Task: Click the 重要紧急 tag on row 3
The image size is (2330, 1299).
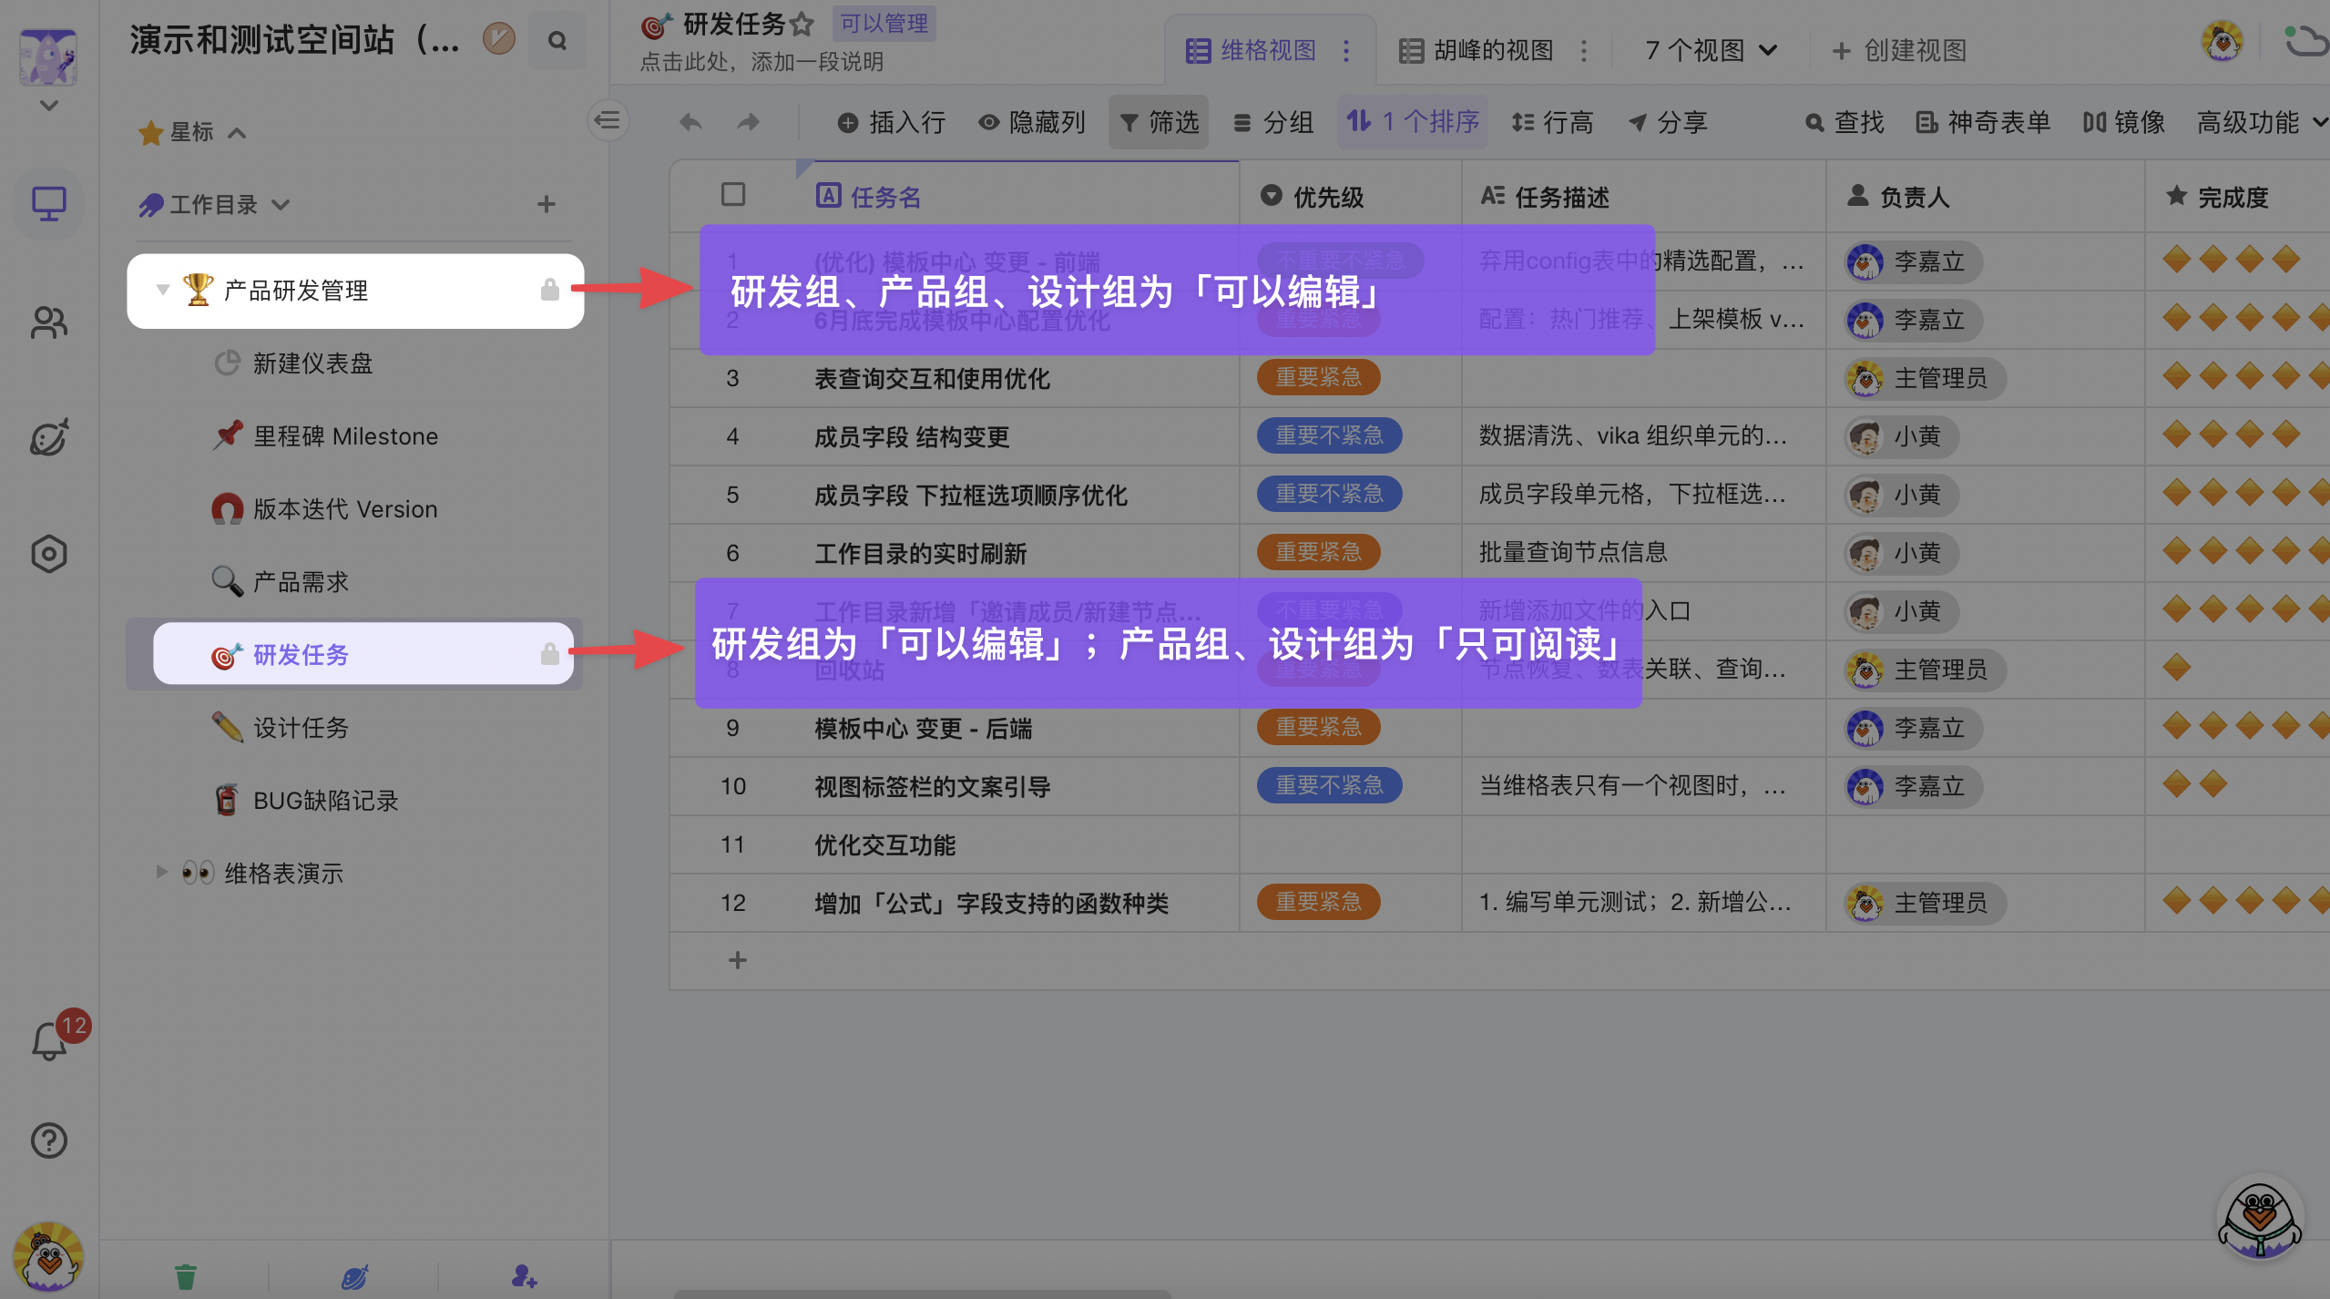Action: click(1318, 377)
